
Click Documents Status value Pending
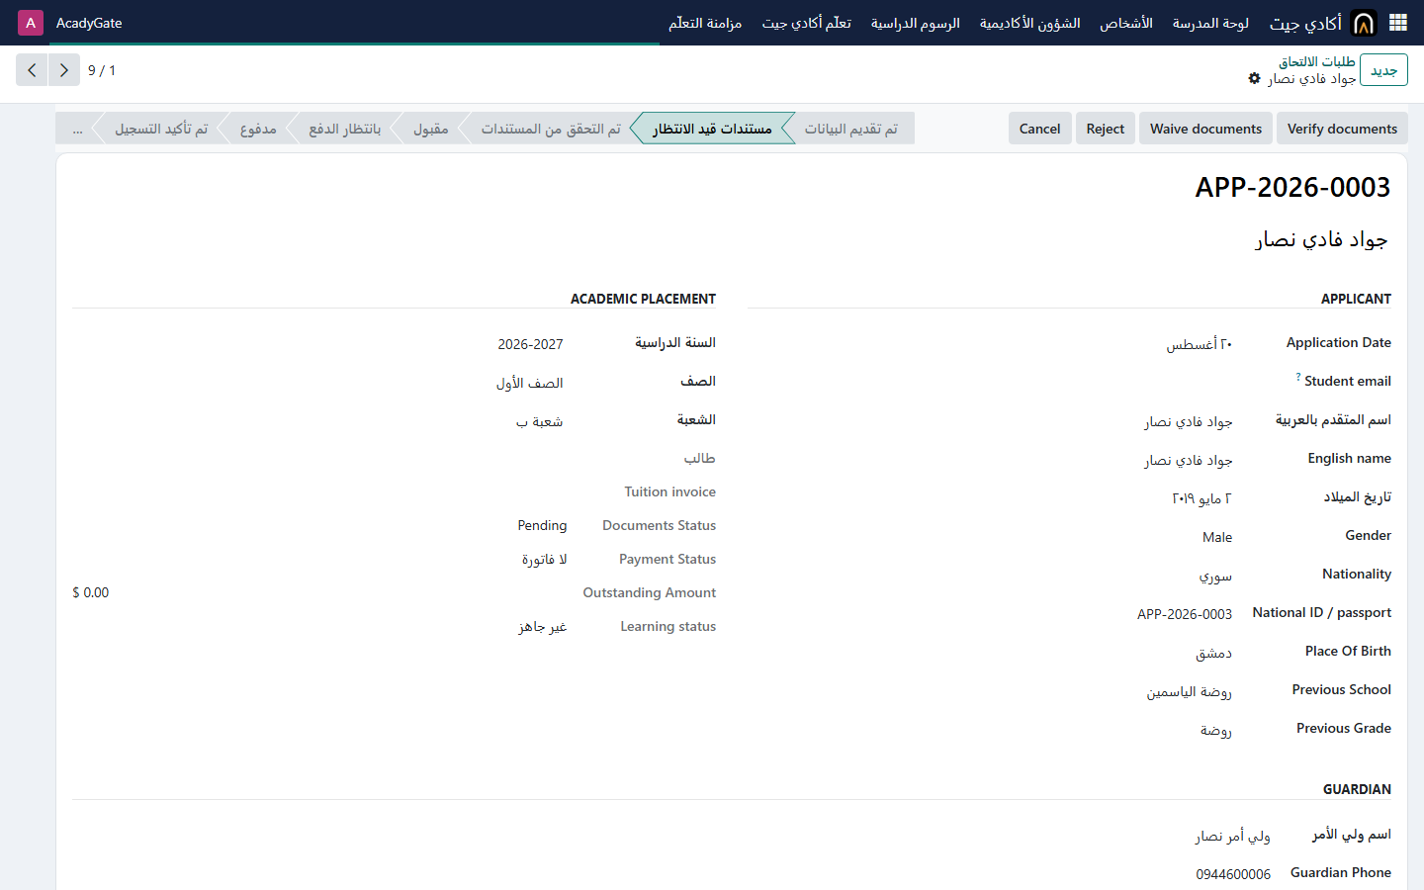[542, 525]
